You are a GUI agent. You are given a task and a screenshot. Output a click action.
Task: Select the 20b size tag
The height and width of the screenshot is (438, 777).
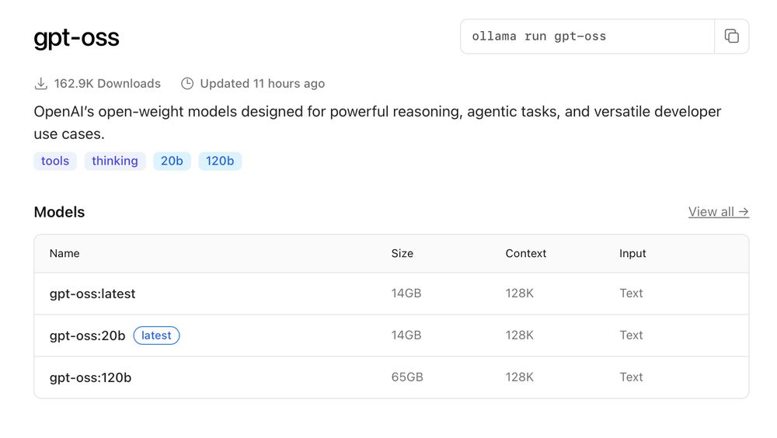172,161
